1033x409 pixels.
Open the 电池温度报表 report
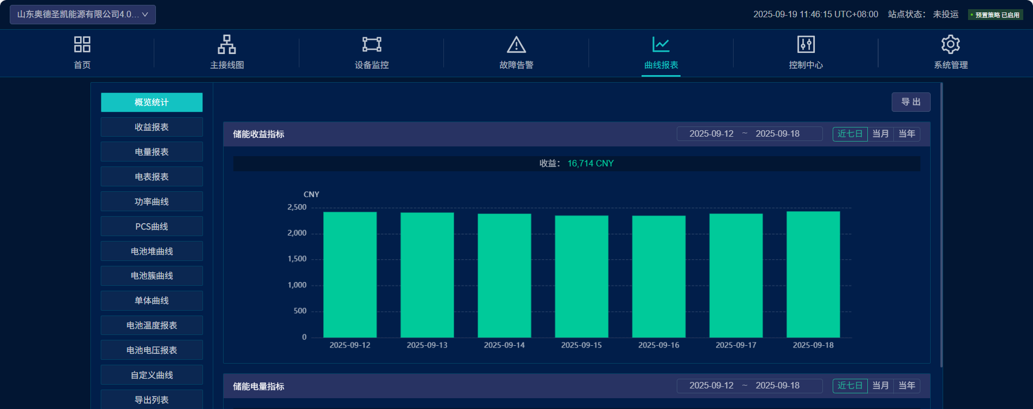pos(152,325)
